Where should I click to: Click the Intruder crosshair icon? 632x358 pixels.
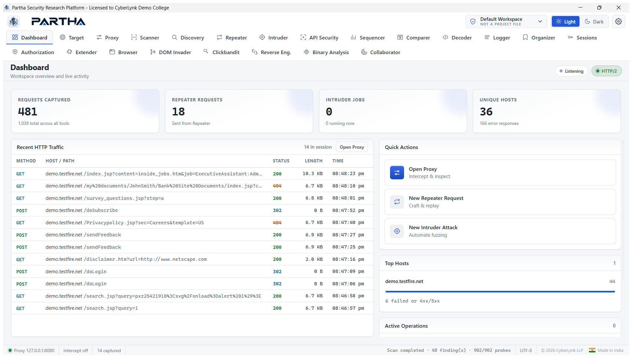(x=262, y=37)
